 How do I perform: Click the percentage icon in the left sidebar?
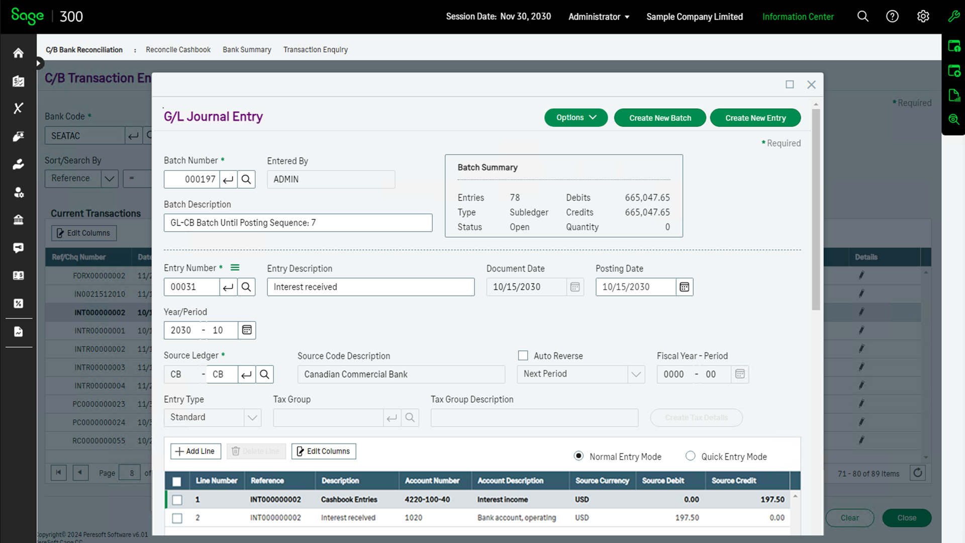tap(19, 303)
